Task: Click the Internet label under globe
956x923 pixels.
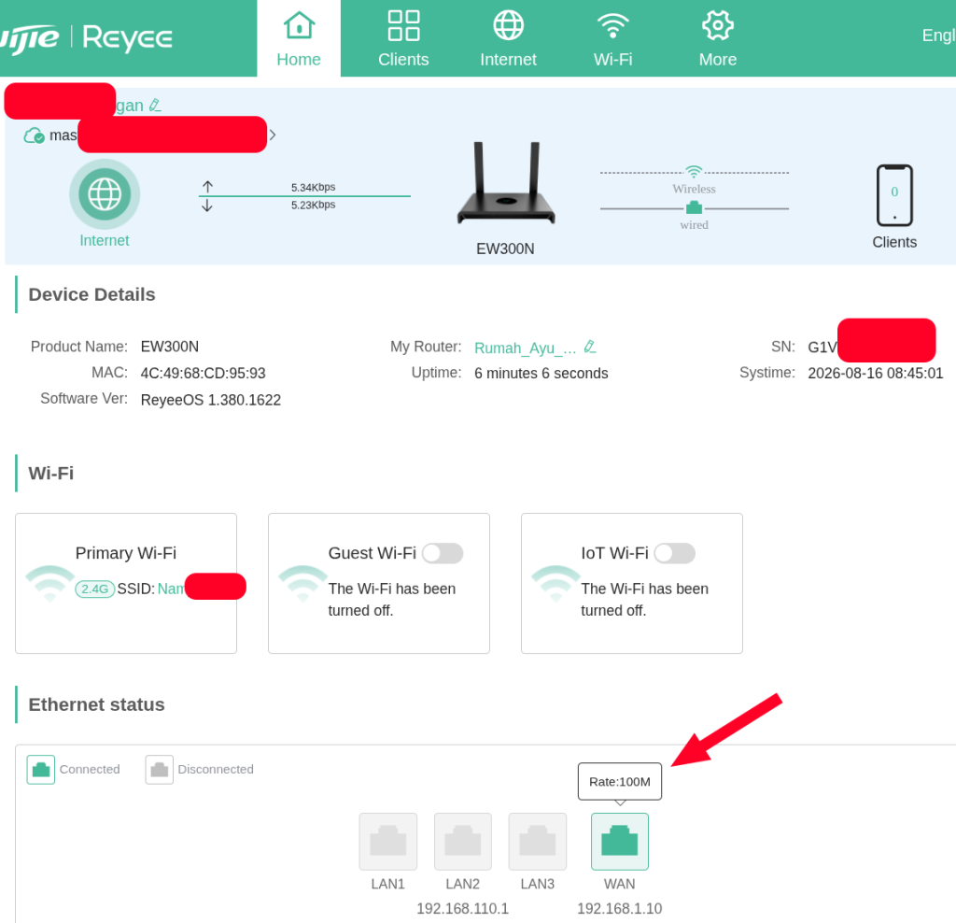Action: coord(105,240)
